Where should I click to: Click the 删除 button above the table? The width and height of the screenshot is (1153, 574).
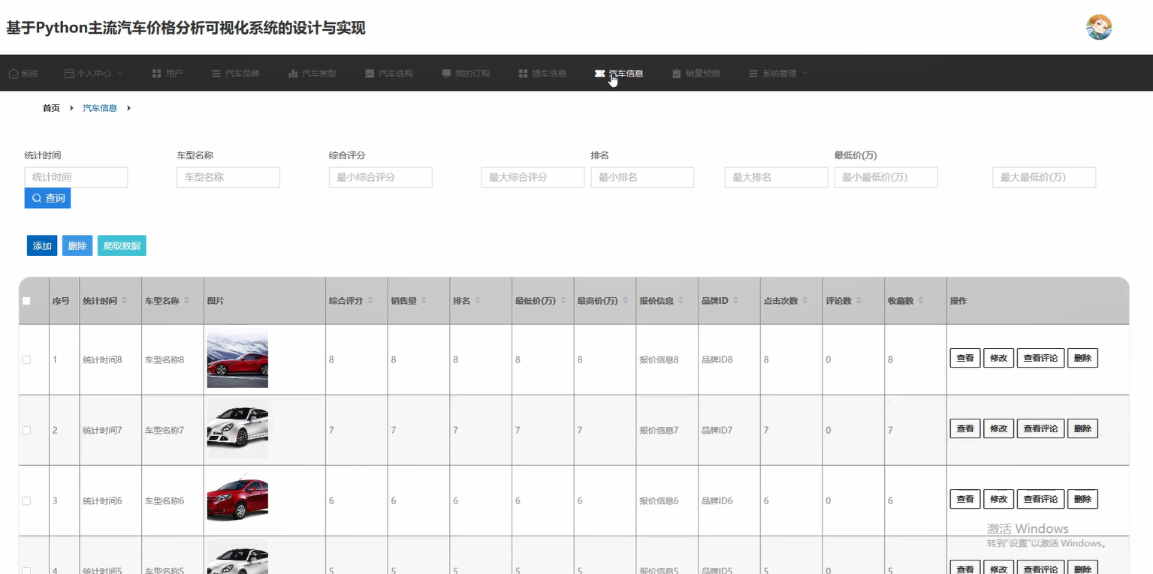click(x=77, y=246)
